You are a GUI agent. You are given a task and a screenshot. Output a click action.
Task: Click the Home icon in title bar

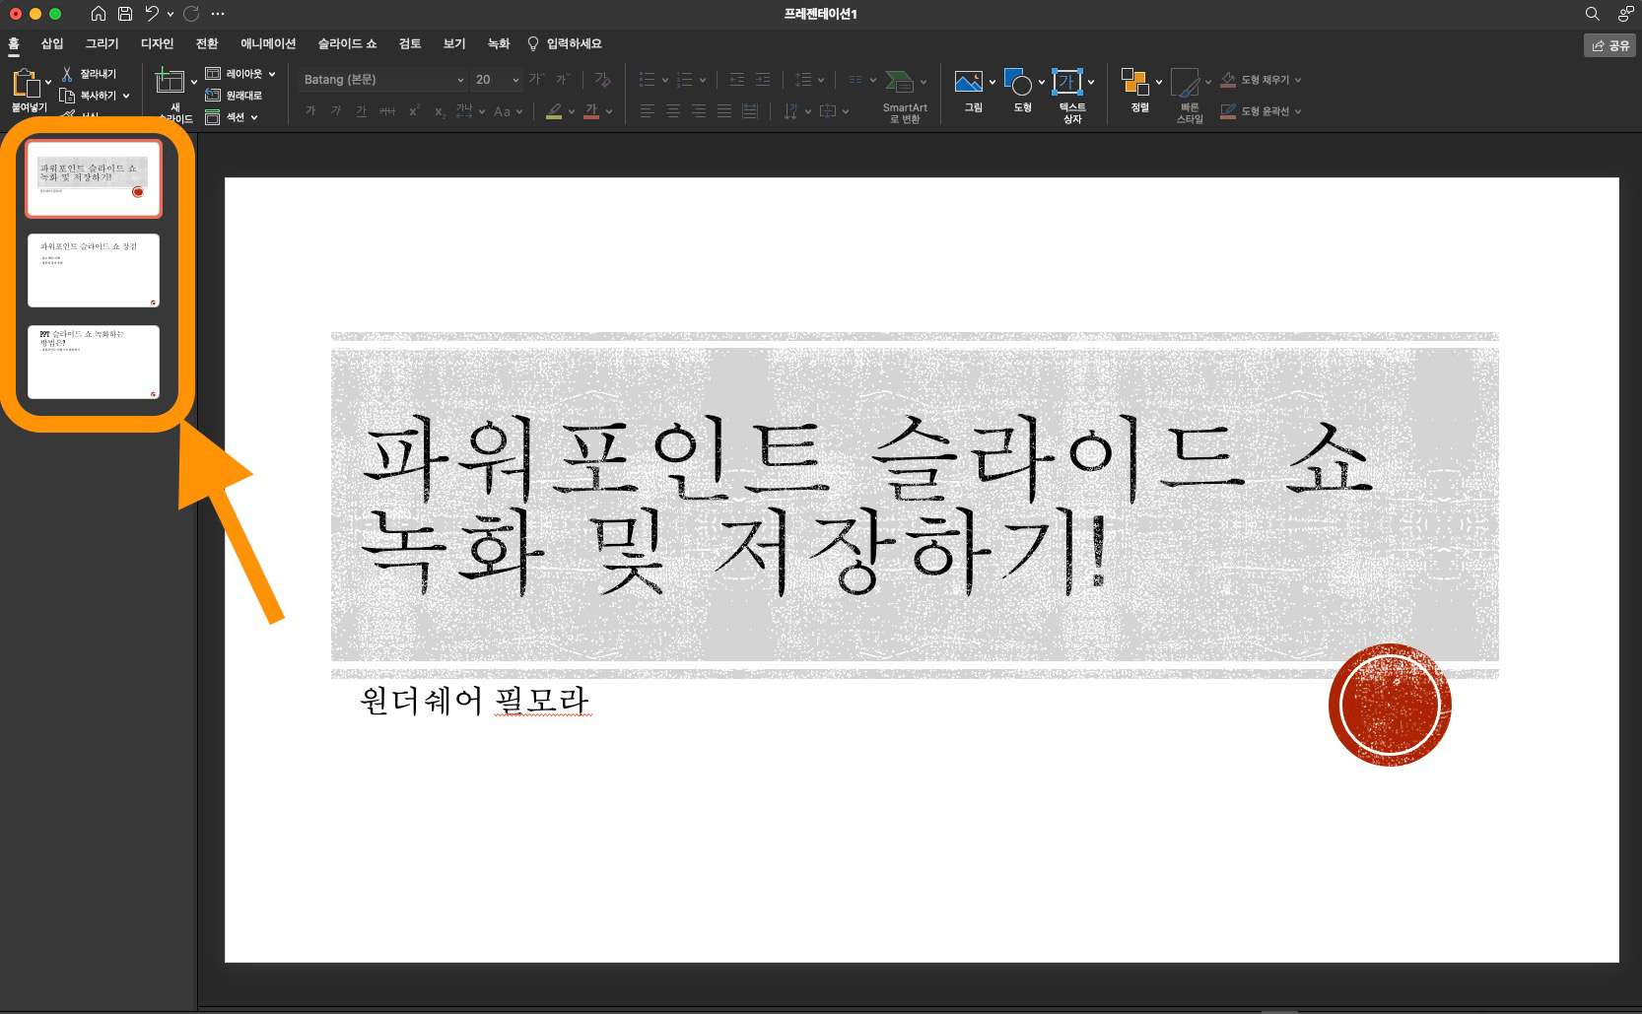[99, 14]
